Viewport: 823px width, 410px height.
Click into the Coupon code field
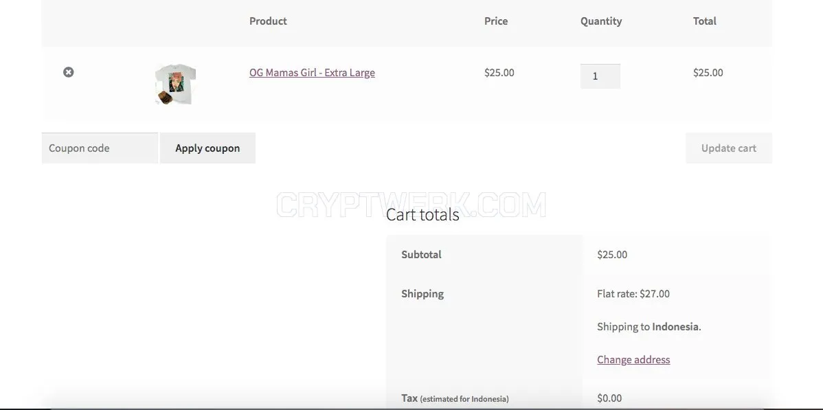pos(100,148)
